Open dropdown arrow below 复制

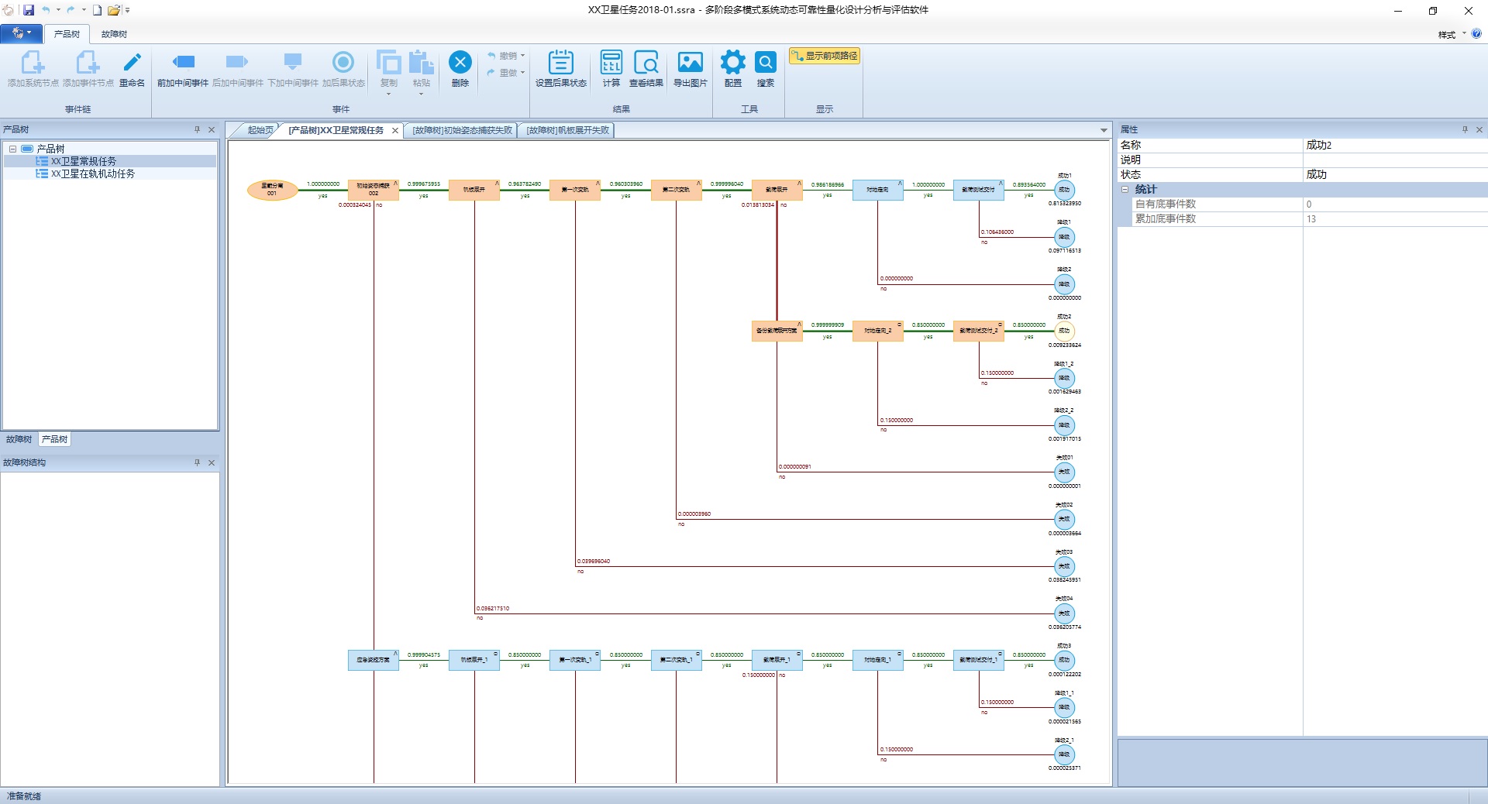[388, 94]
